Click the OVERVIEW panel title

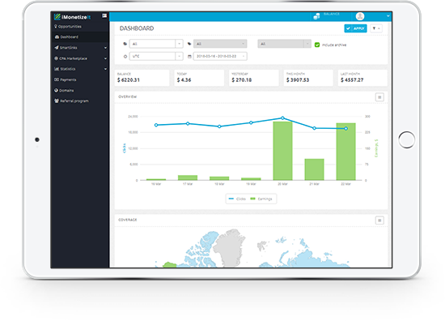pos(127,96)
